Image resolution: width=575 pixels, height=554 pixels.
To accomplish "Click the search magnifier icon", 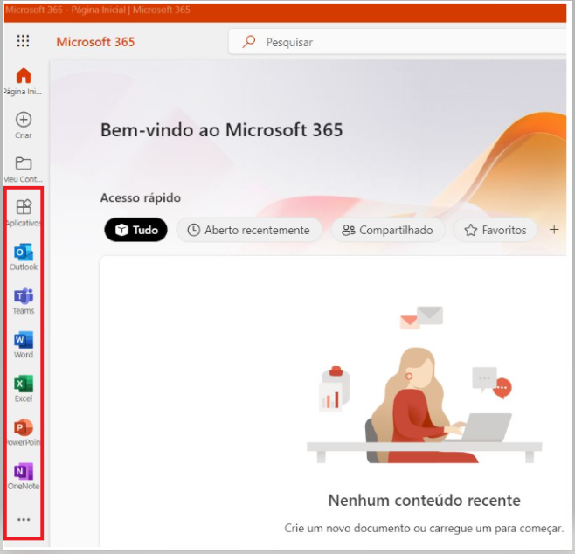I will coord(249,42).
